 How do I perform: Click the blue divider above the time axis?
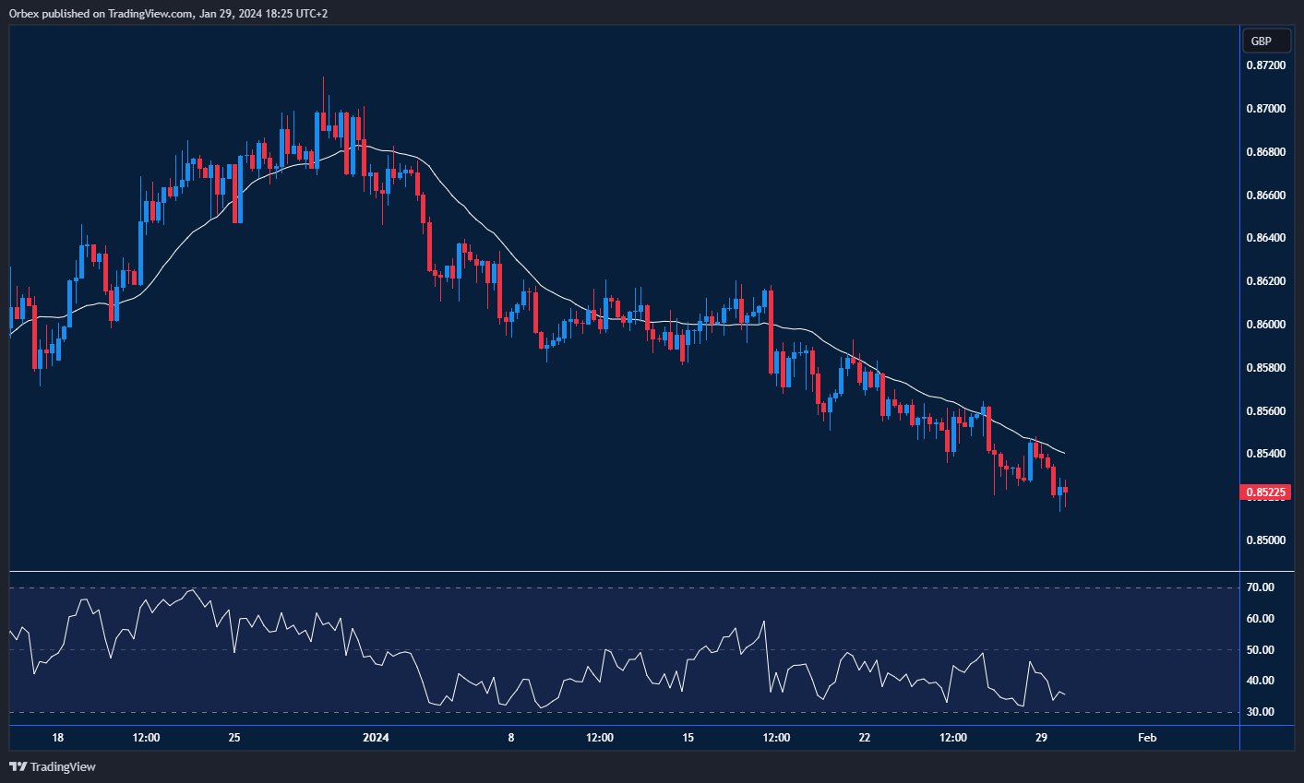[x=646, y=726]
